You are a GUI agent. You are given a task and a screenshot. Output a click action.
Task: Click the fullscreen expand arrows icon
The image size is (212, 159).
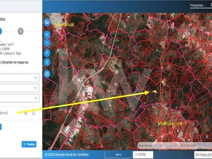pos(47,53)
